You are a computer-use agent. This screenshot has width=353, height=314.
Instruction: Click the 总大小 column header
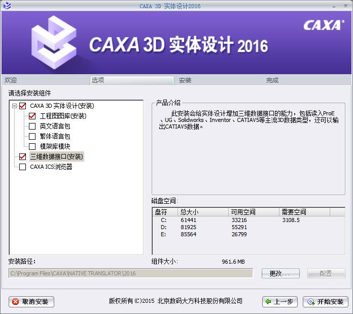point(203,212)
